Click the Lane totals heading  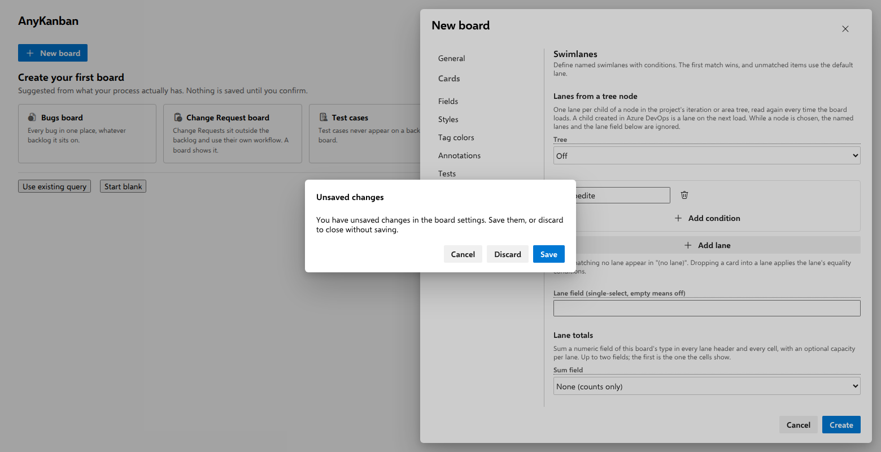[573, 335]
